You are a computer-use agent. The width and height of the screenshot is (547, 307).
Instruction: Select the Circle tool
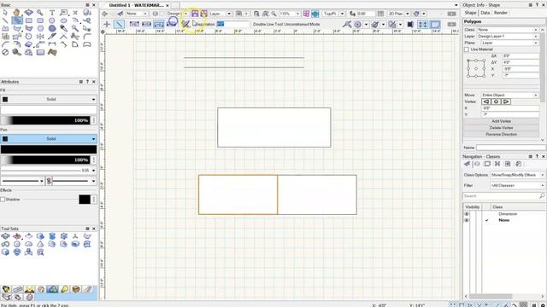(x=52, y=20)
